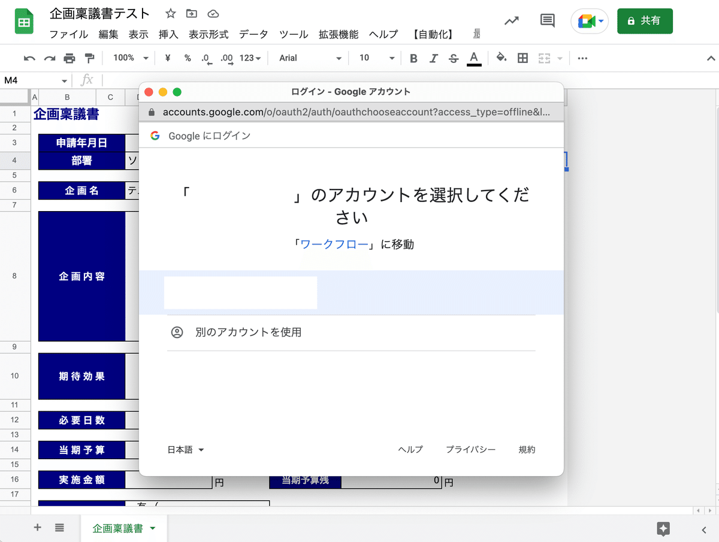Open the M4 name box dropdown
719x542 pixels.
(64, 80)
